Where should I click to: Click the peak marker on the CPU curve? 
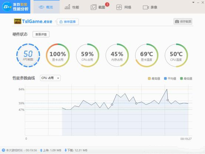(168, 100)
